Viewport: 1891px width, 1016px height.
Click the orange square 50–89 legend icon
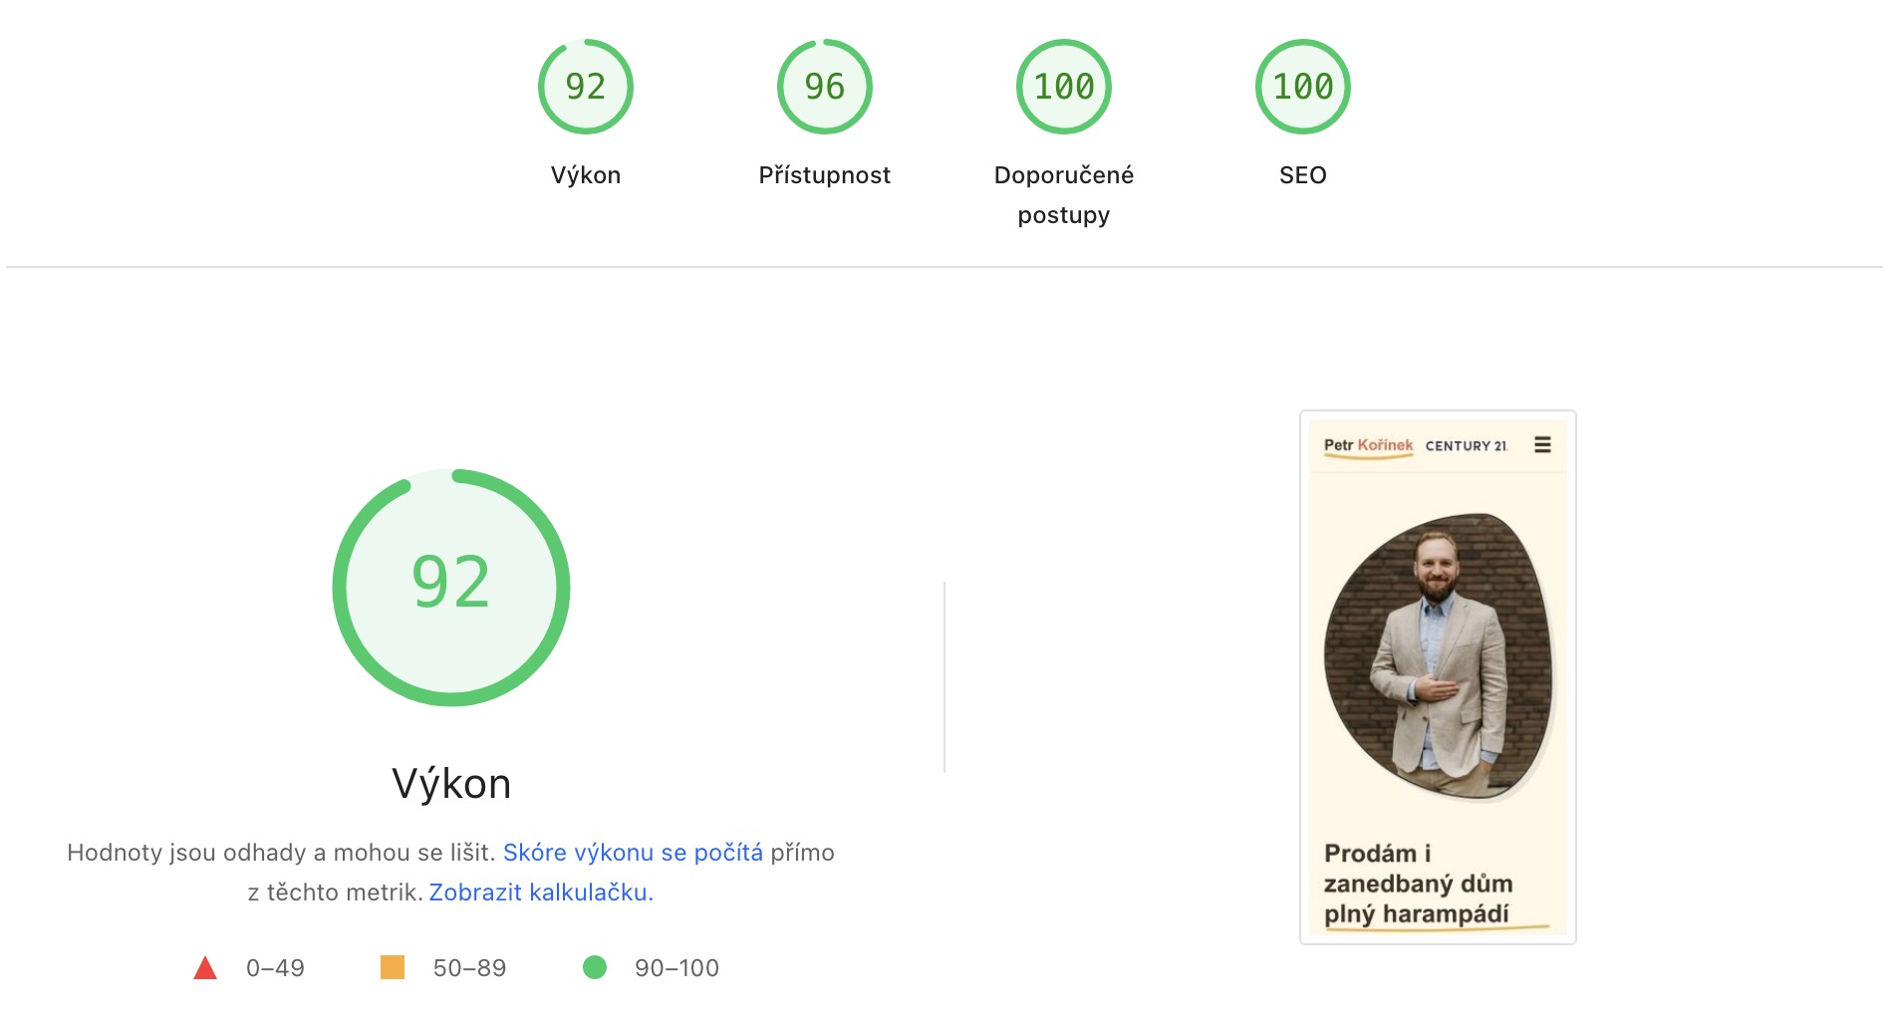point(393,967)
